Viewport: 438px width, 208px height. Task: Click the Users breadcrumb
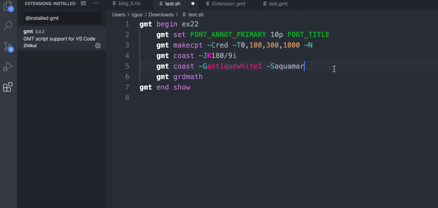(x=119, y=14)
